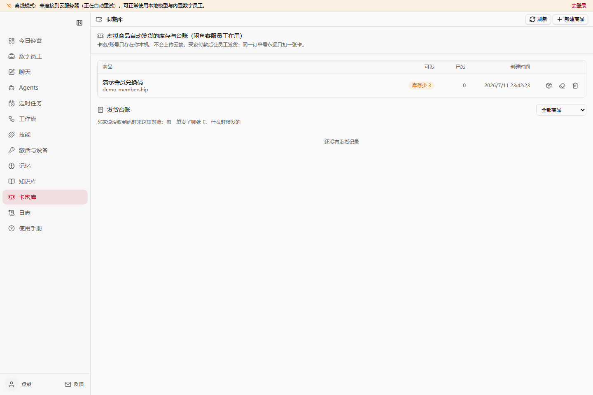Click the refresh icon on the 刷新 button
Viewport: 593px width, 395px height.
[532, 19]
